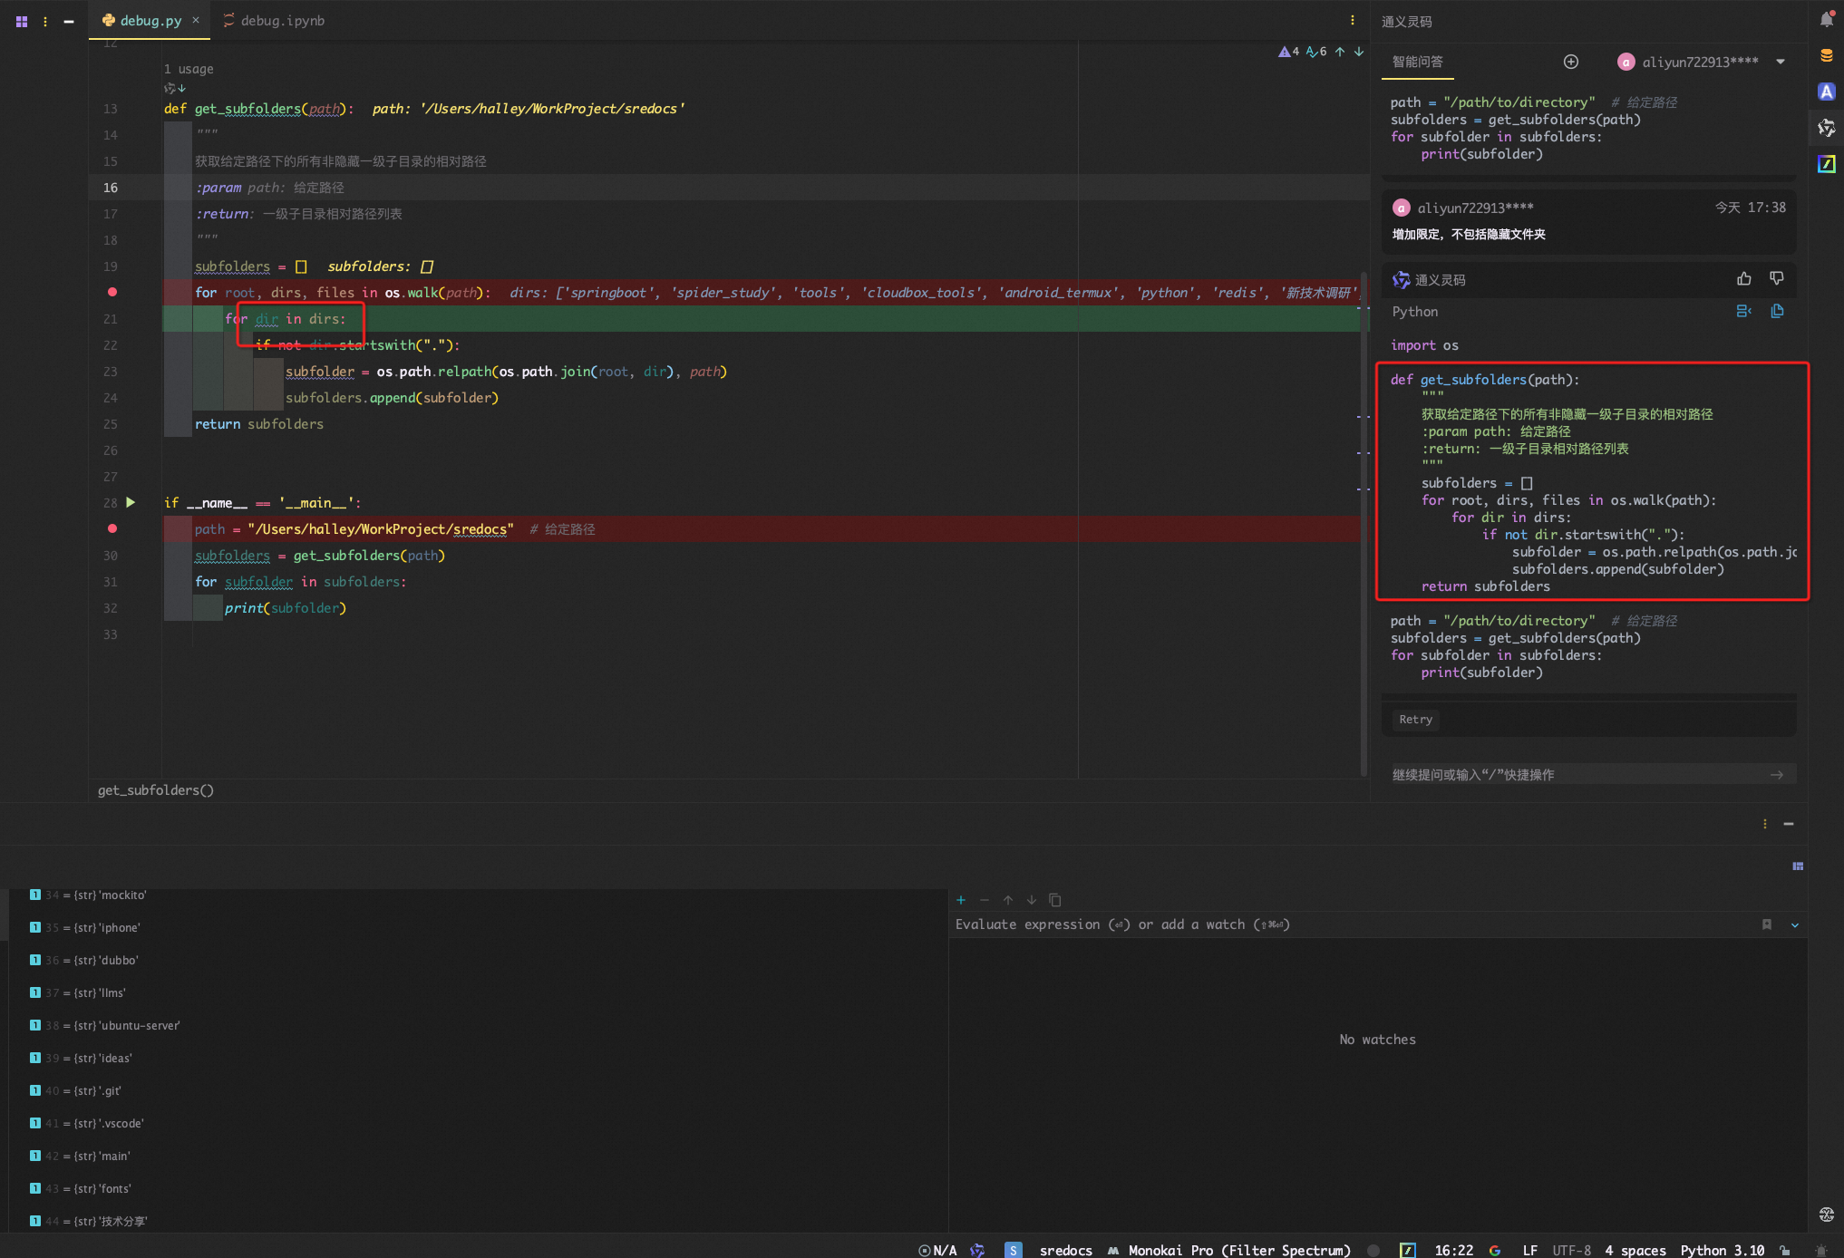Toggle the breakpoint on the os.walk line
This screenshot has height=1258, width=1844.
112,292
